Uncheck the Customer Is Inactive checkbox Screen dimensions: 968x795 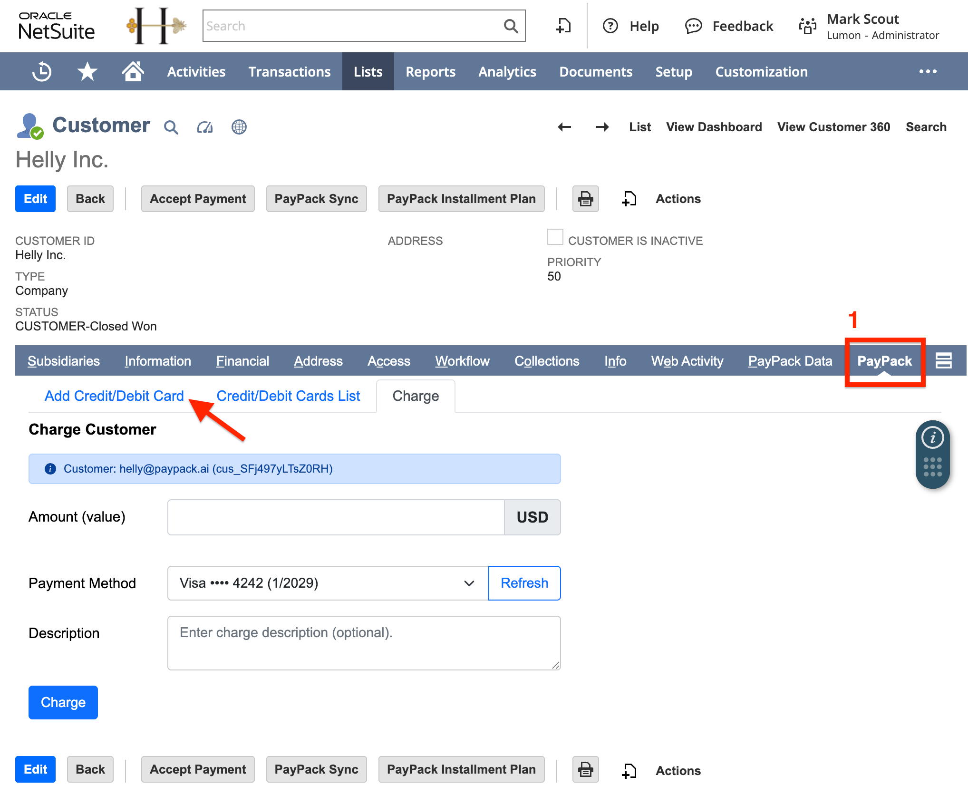pos(555,237)
